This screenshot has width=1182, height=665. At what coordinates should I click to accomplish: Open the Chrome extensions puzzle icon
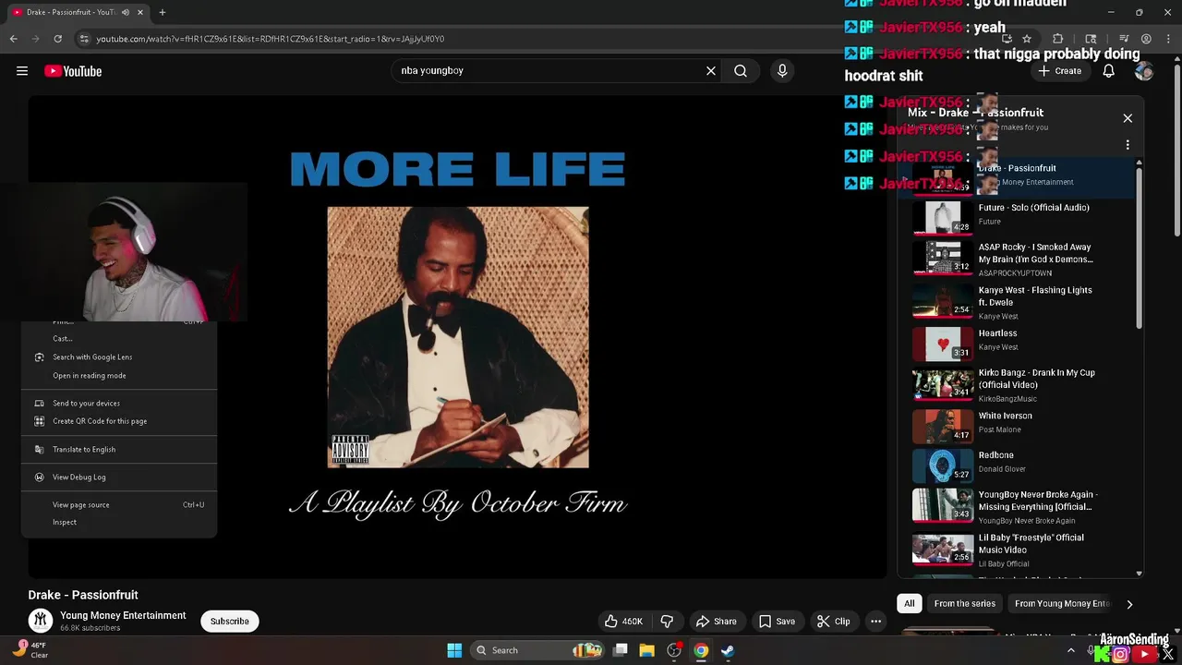(1058, 39)
